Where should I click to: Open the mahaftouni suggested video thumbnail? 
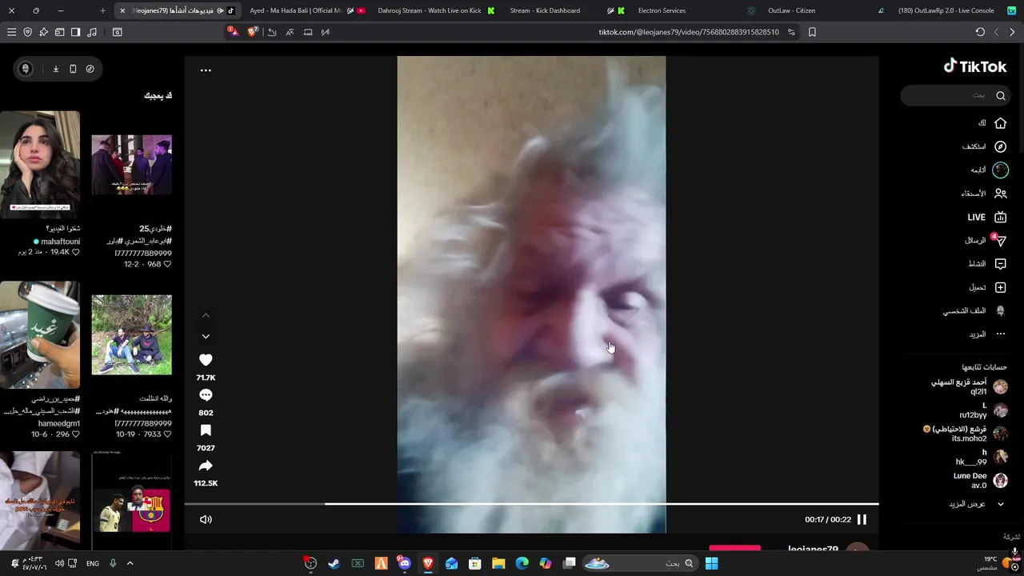tap(40, 165)
